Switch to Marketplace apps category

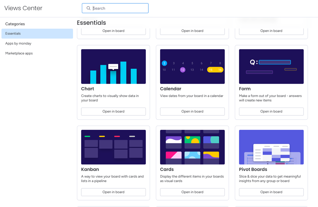pyautogui.click(x=19, y=53)
